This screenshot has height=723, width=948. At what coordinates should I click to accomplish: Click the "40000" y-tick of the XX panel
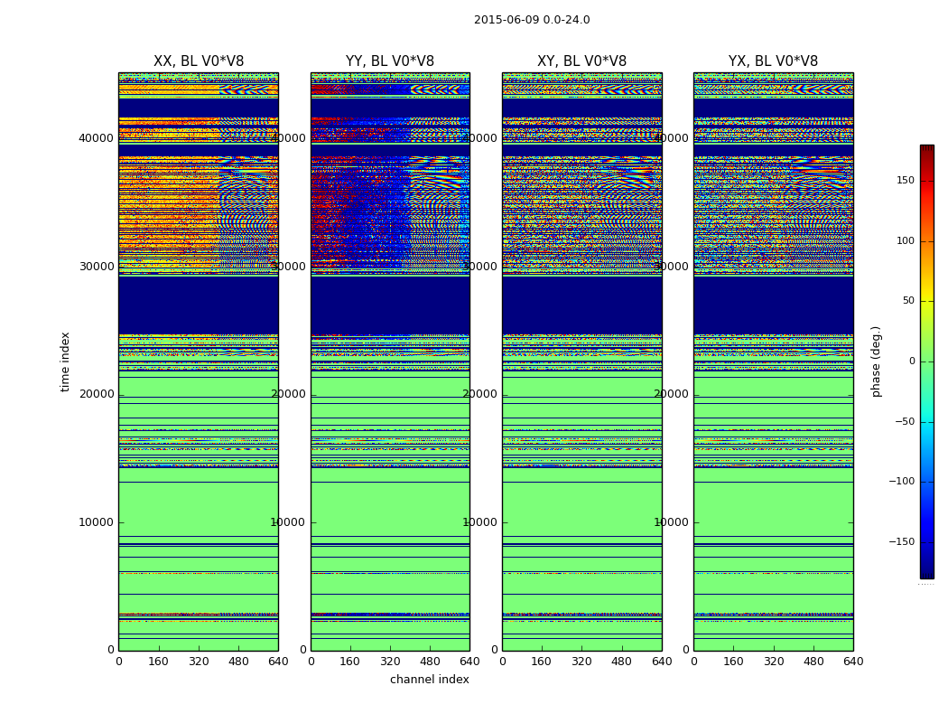pos(96,138)
